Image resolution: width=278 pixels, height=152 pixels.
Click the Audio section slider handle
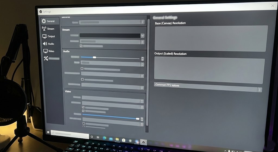pos(94,57)
